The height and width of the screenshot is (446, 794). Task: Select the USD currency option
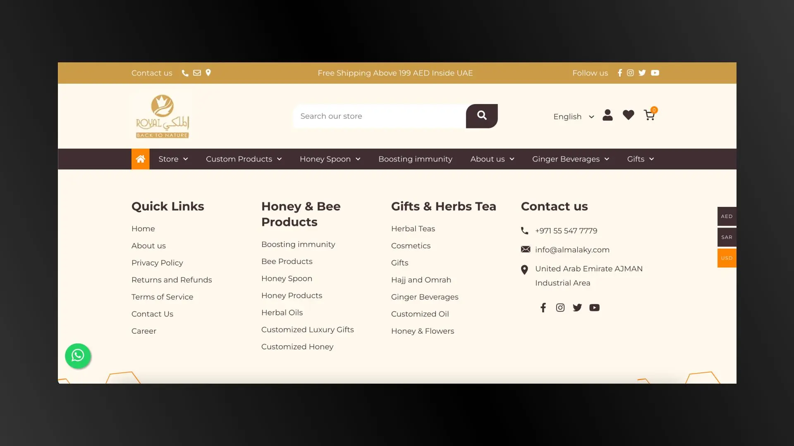tap(727, 258)
